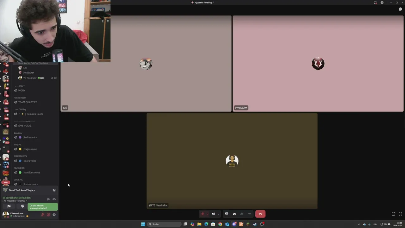Collapse the FAMILLIES category
405x228 pixels.
click(19, 168)
